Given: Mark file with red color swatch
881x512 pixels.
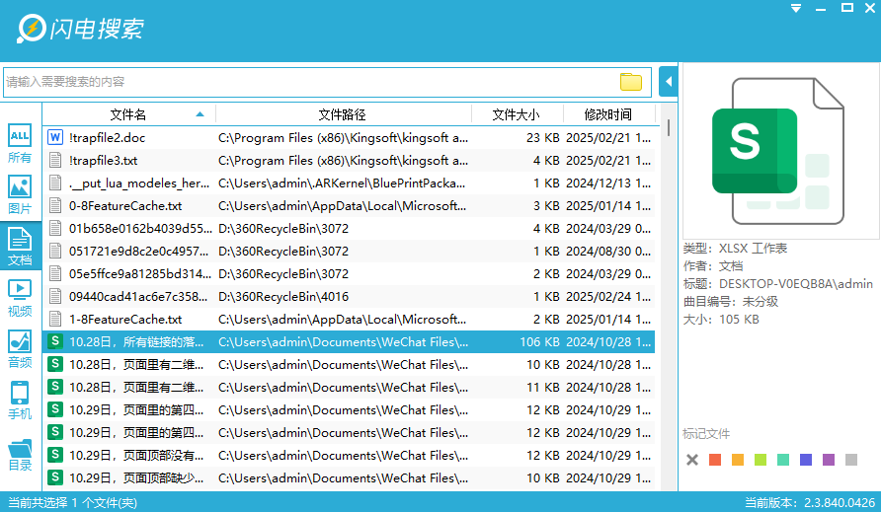Looking at the screenshot, I should coord(715,460).
